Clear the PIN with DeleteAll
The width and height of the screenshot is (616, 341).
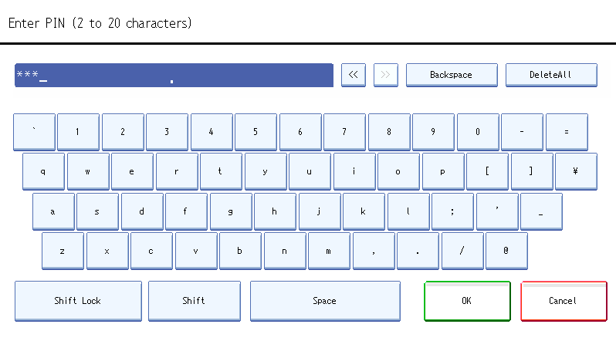(x=550, y=75)
